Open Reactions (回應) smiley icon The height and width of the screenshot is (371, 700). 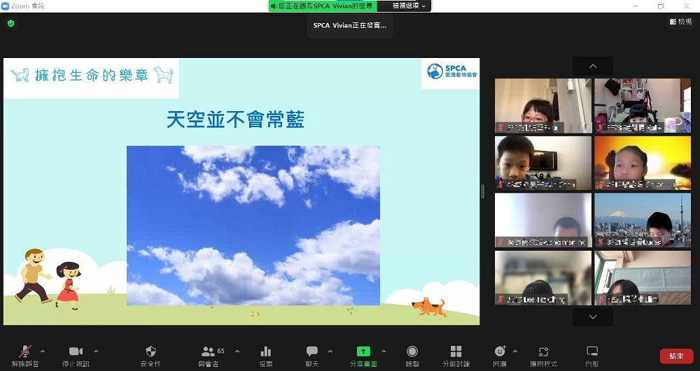tap(500, 355)
